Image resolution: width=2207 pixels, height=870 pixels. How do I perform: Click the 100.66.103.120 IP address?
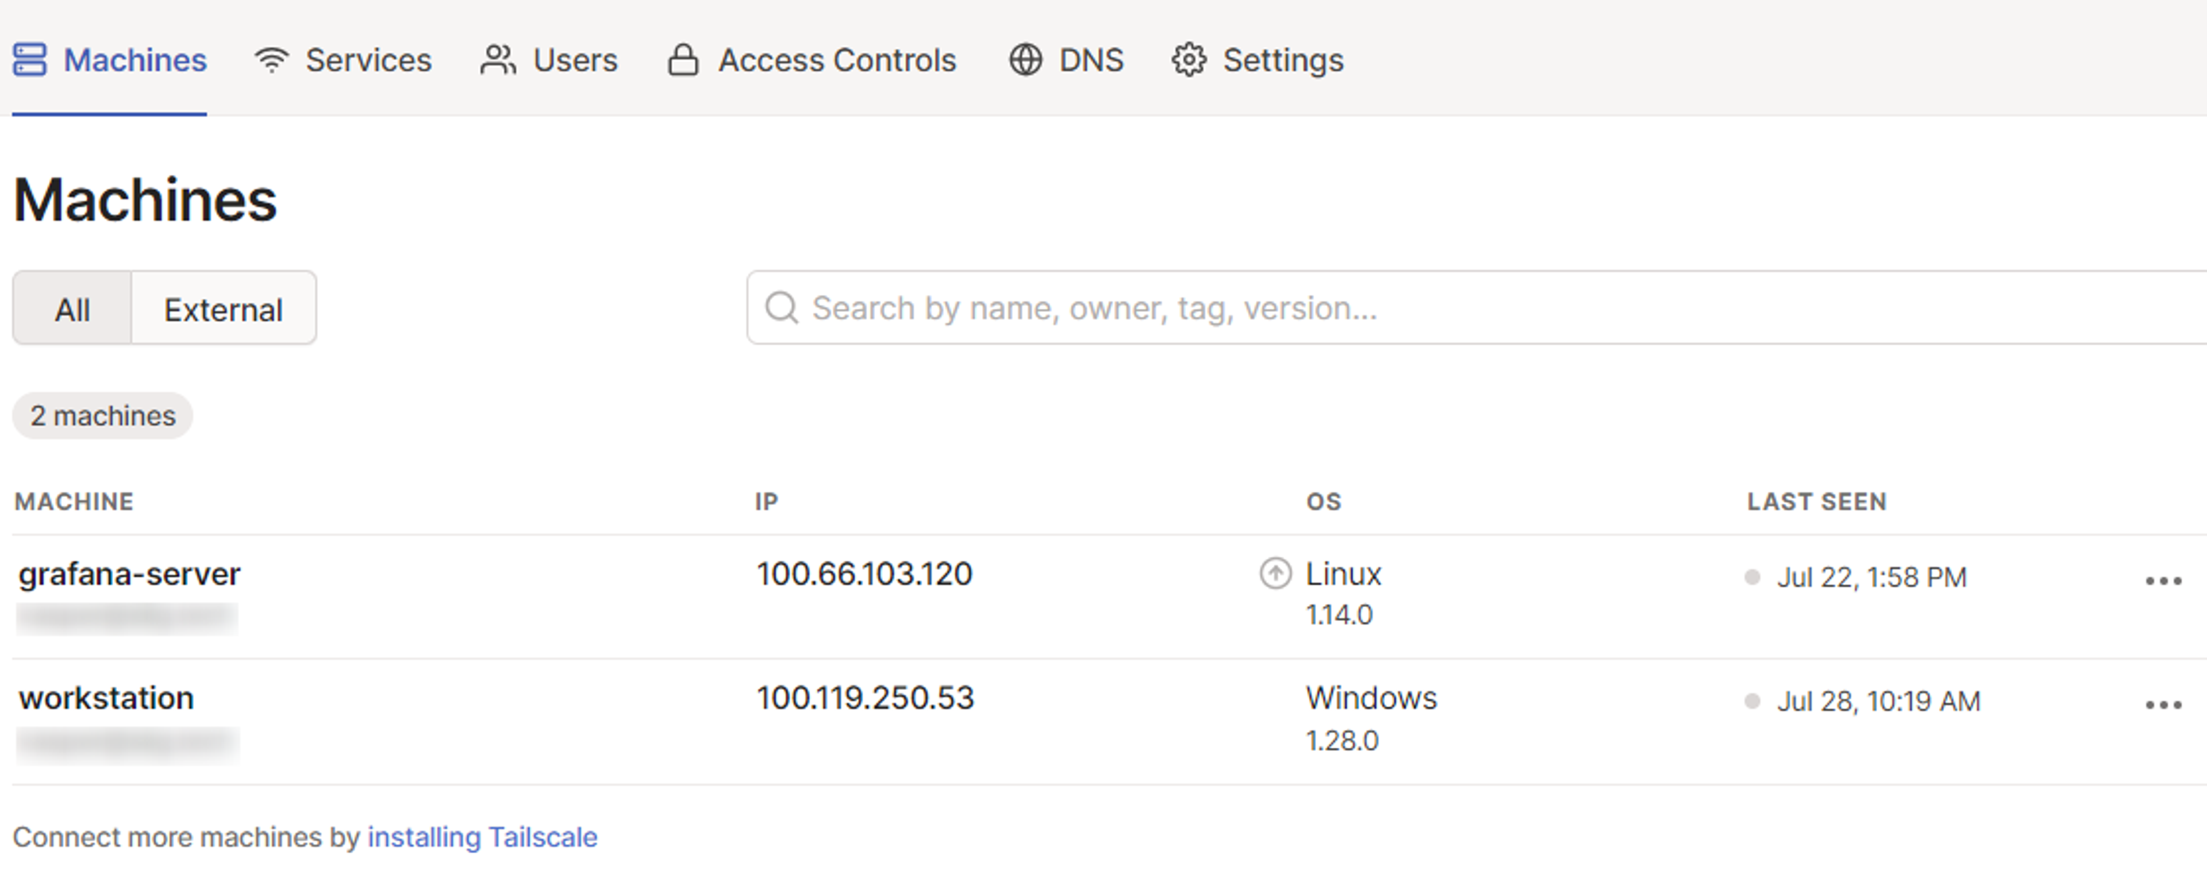coord(864,573)
